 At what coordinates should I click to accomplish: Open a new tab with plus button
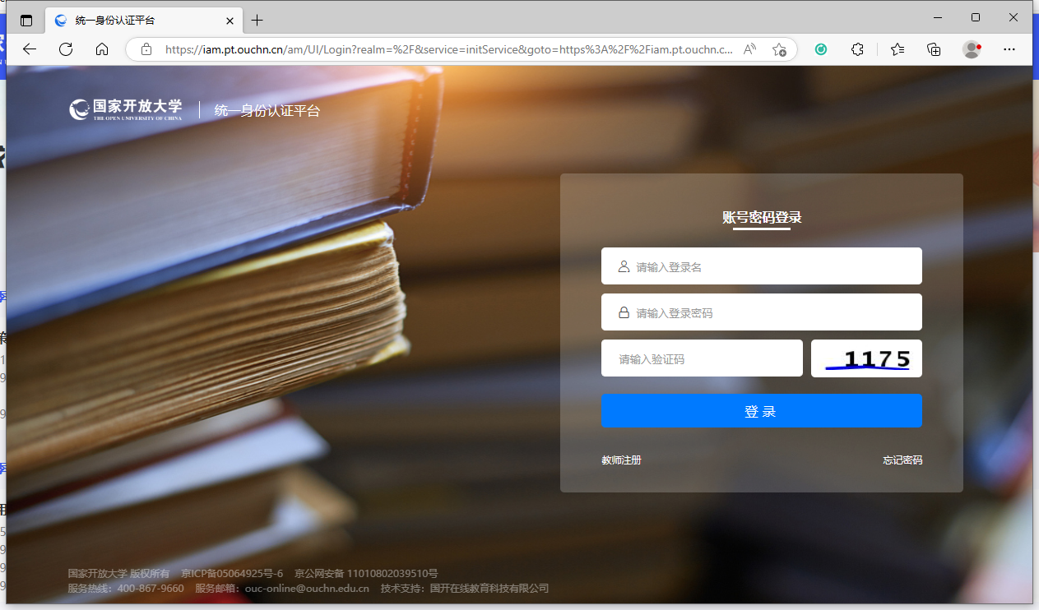tap(257, 21)
